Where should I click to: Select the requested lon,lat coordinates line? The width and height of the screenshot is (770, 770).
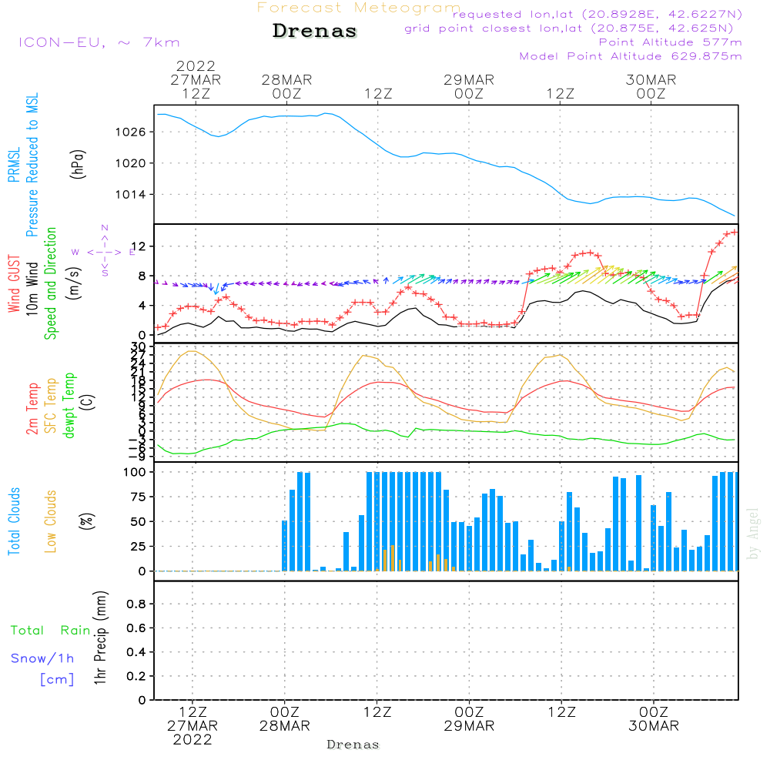pos(597,15)
